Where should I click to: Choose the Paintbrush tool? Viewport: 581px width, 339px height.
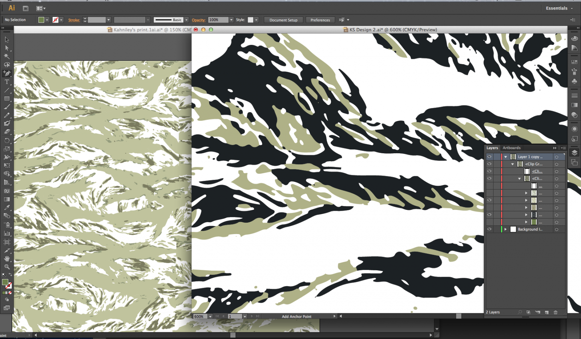[6, 106]
